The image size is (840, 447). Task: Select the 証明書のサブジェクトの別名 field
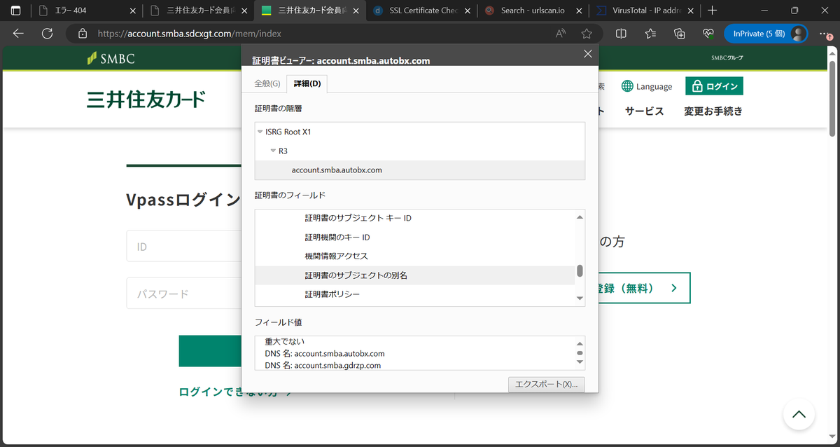[x=414, y=275]
